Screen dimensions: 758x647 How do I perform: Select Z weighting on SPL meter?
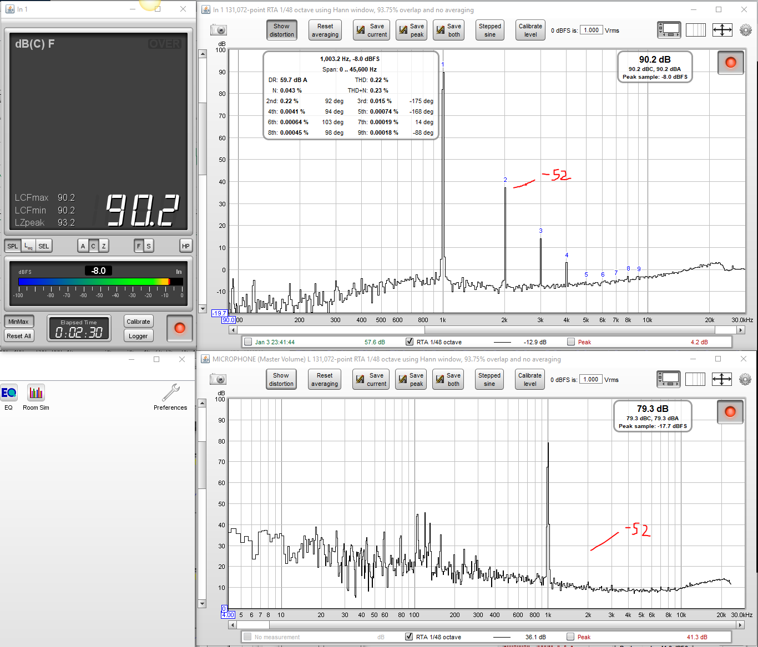[104, 246]
